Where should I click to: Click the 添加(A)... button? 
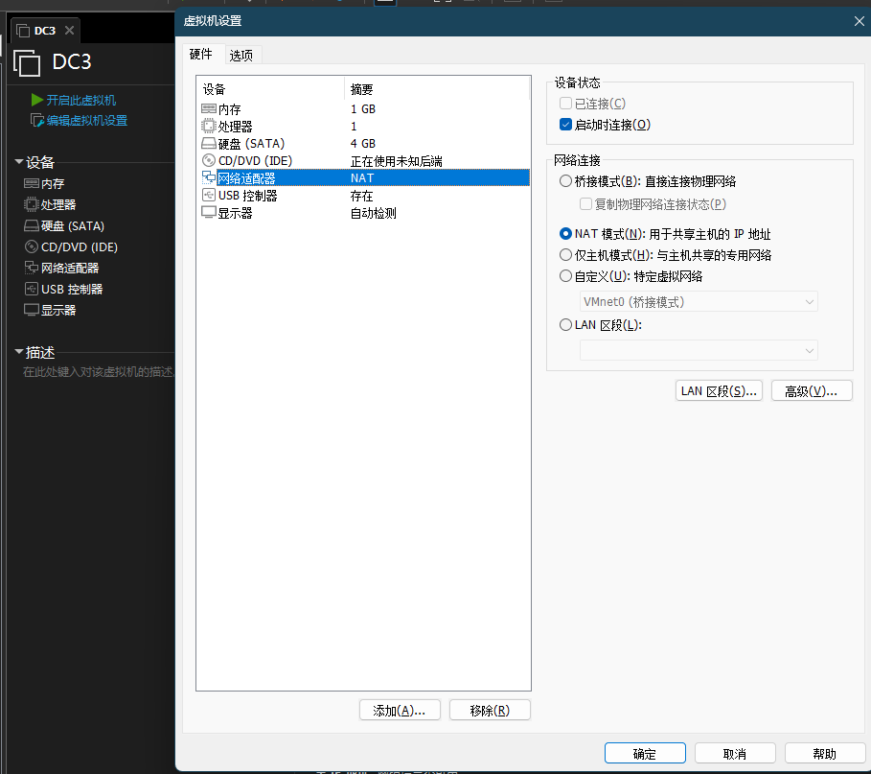[400, 711]
